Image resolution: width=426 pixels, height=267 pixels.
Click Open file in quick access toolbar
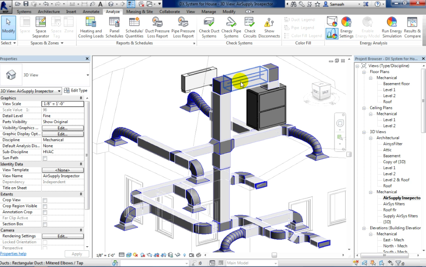tap(17, 4)
